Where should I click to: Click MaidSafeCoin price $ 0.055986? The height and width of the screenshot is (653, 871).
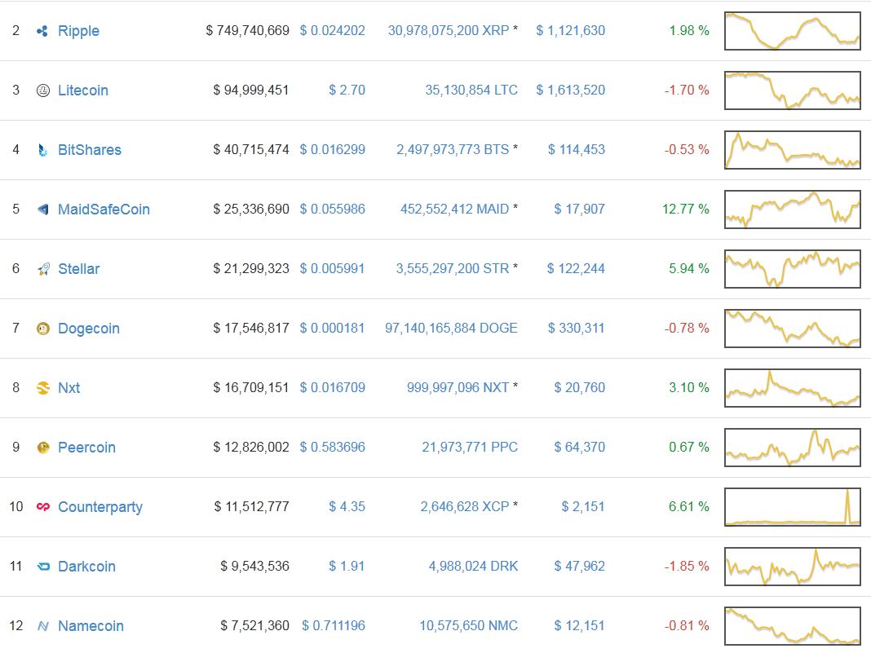332,209
